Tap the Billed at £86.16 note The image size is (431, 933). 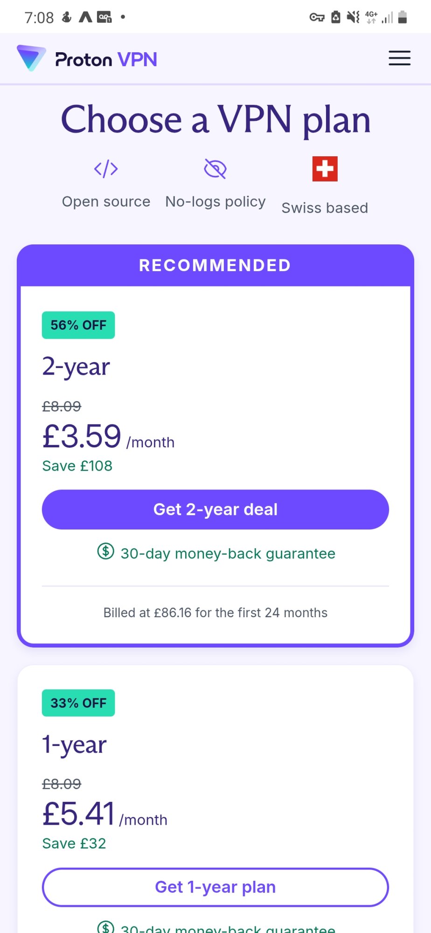click(215, 613)
